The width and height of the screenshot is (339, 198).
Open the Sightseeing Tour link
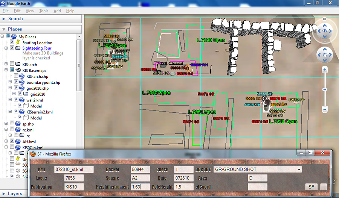tap(37, 48)
